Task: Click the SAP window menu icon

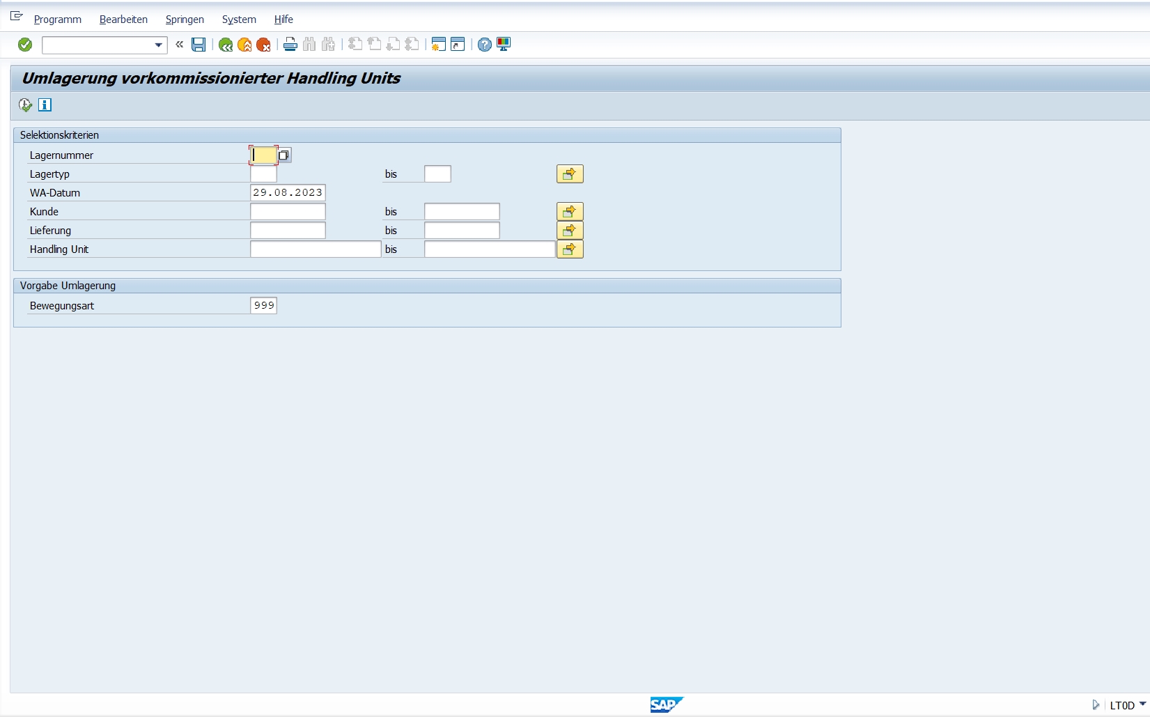Action: (17, 16)
